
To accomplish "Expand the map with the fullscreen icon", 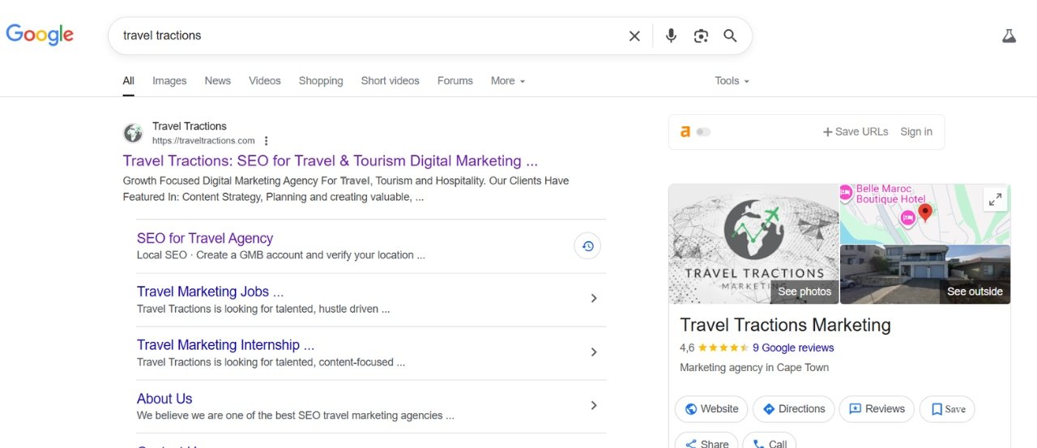I will 995,199.
